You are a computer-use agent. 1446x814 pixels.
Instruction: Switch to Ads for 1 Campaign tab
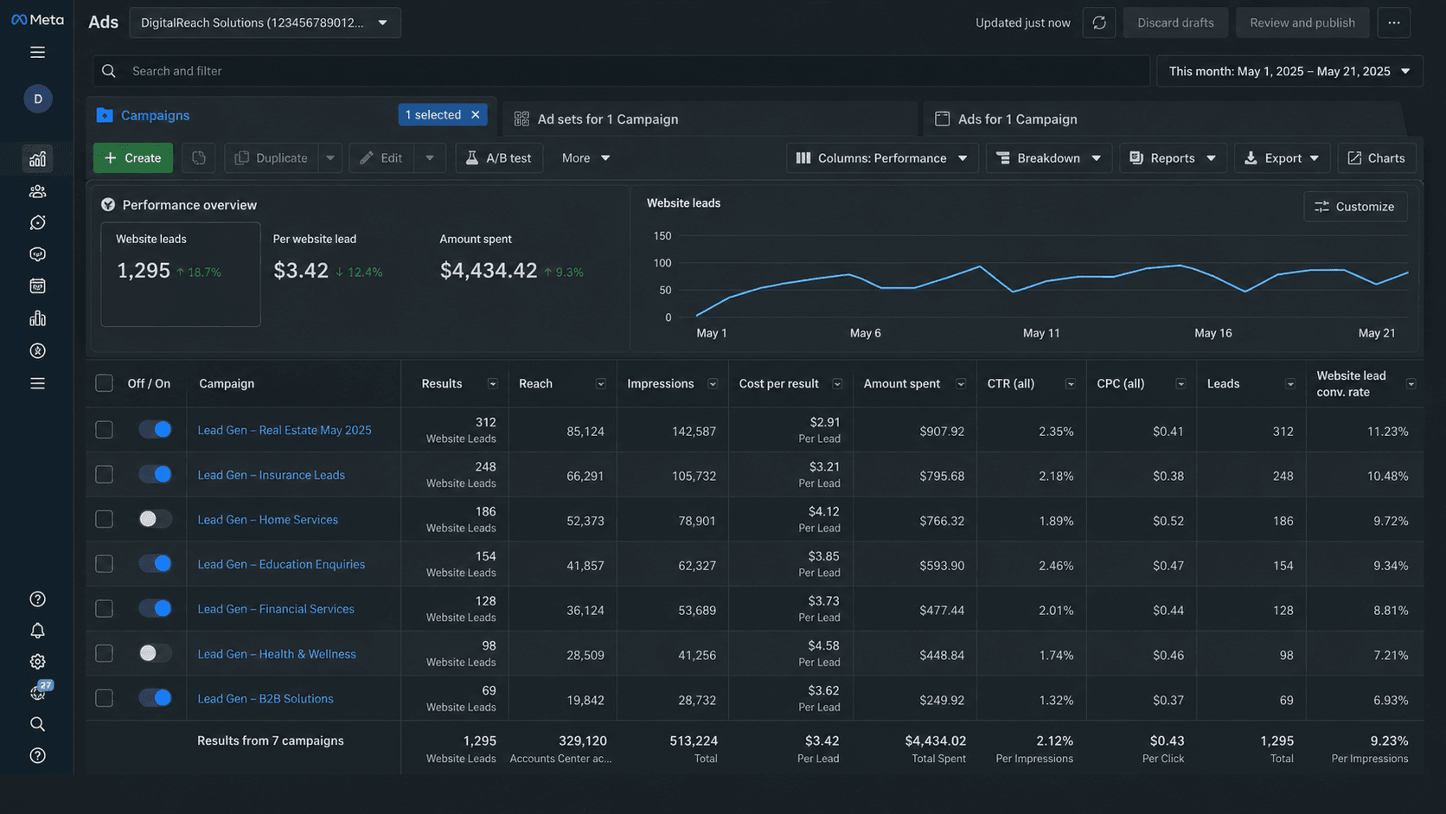coord(1017,119)
